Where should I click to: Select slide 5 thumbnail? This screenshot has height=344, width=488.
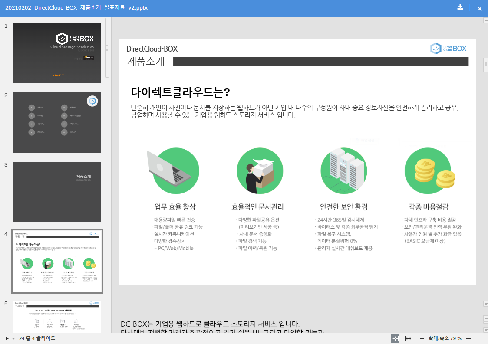[x=57, y=316]
